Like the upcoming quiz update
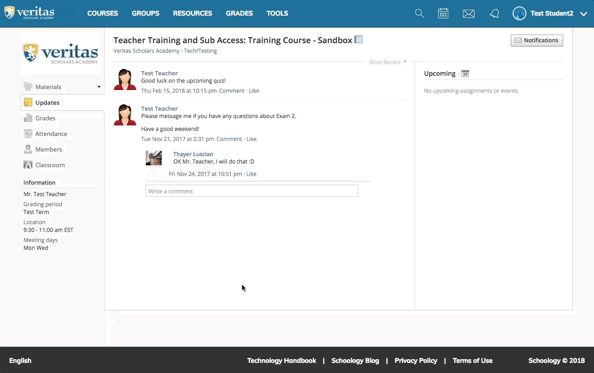Image resolution: width=594 pixels, height=373 pixels. (x=254, y=91)
